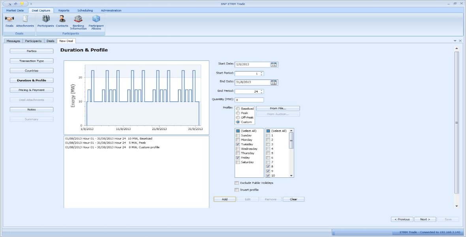Click the Add button
Screen dimensions: 466x237
pyautogui.click(x=225, y=199)
